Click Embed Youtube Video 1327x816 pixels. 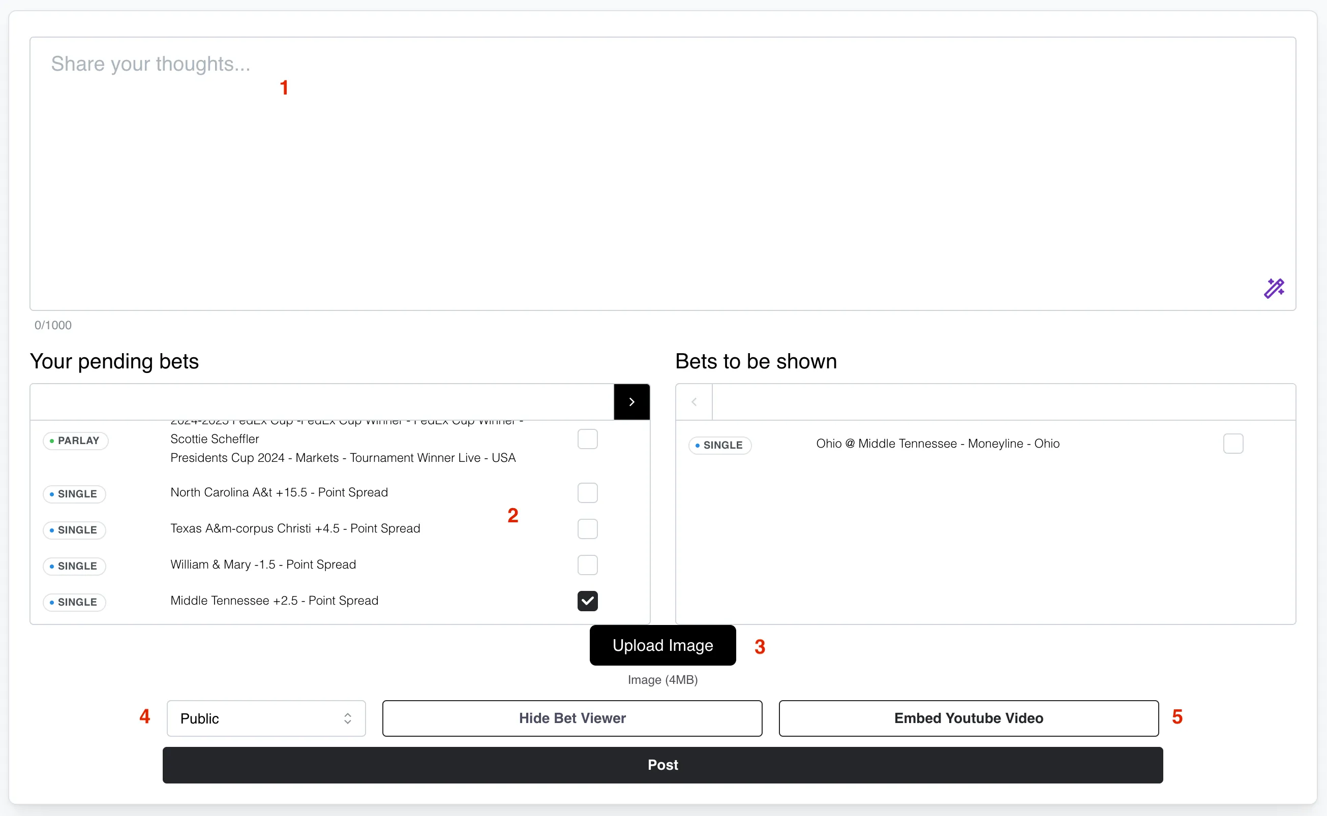click(968, 718)
